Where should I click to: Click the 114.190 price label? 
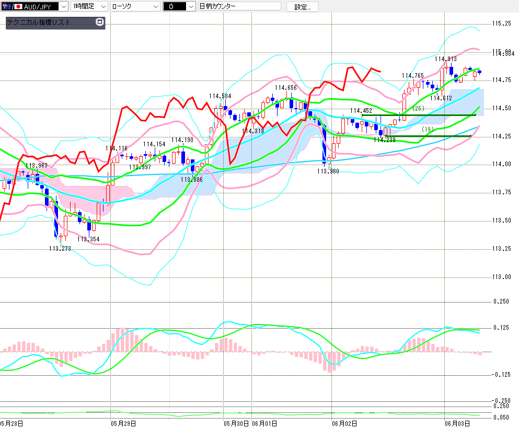tap(182, 140)
